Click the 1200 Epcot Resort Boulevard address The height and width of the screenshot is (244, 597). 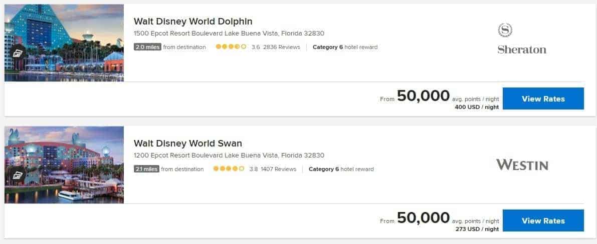point(229,155)
